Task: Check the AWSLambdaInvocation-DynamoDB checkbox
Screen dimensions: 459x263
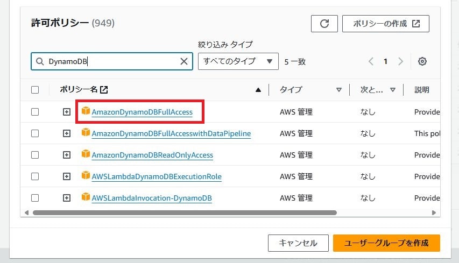Action: (35, 198)
